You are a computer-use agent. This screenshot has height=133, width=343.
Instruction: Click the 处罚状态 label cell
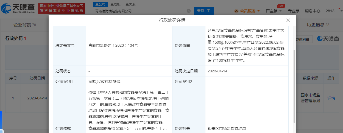[x=69, y=71]
